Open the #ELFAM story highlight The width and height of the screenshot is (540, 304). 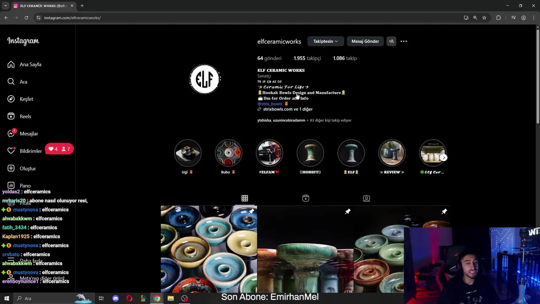(x=269, y=153)
